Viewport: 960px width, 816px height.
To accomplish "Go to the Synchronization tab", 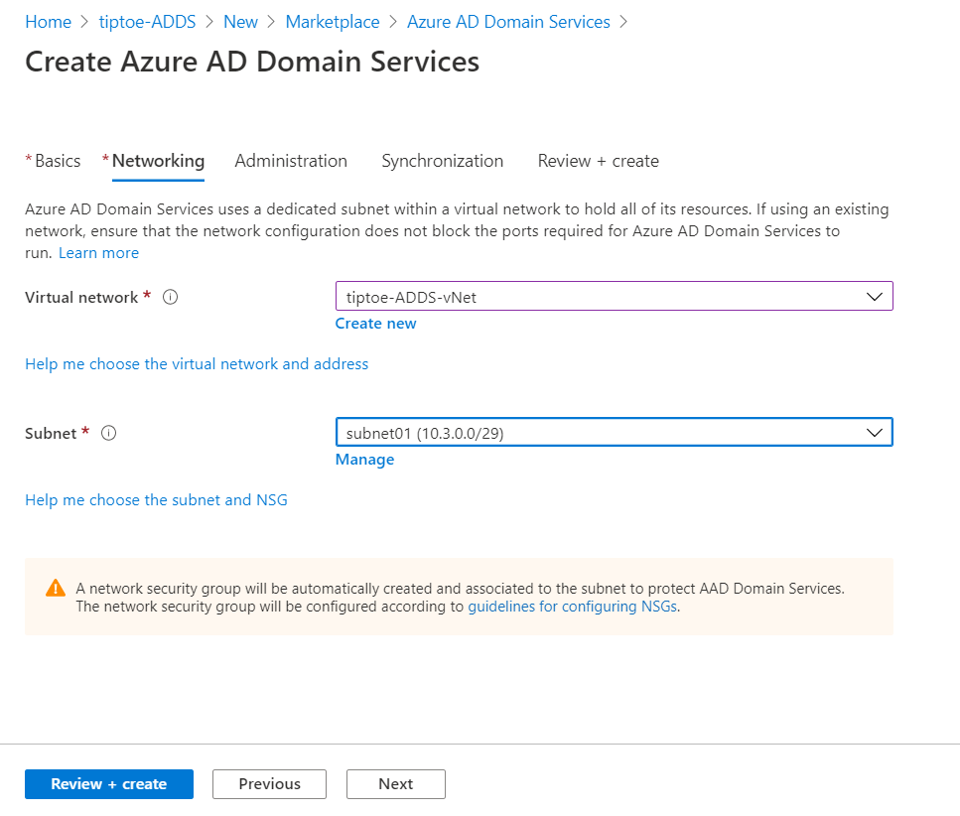I will click(443, 161).
